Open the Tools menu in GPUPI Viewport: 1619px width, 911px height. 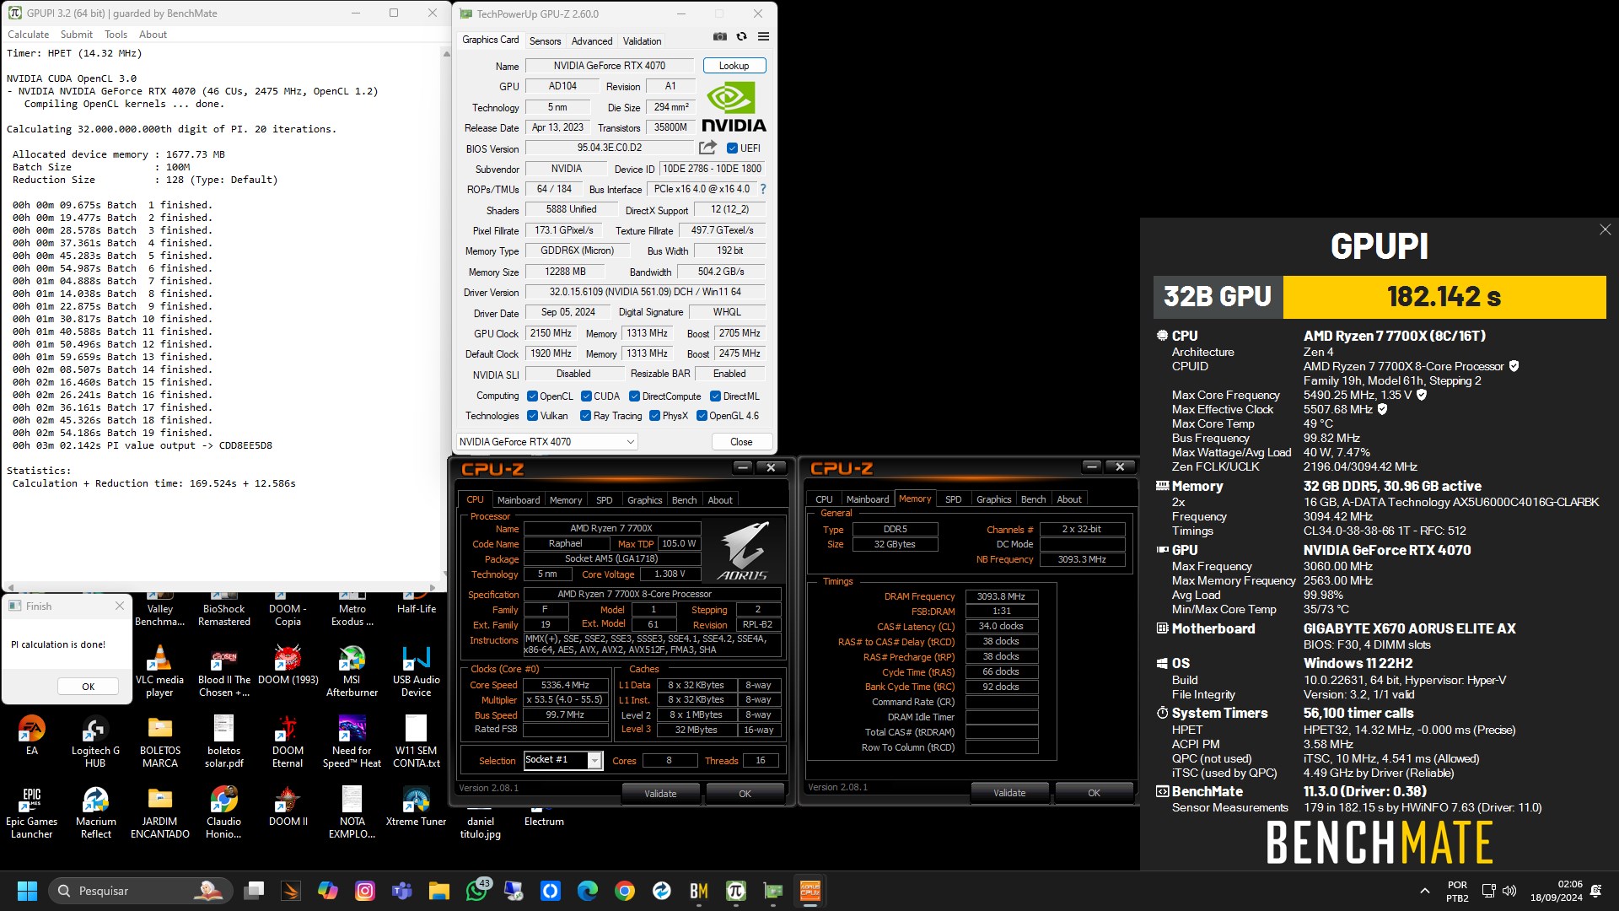(116, 35)
